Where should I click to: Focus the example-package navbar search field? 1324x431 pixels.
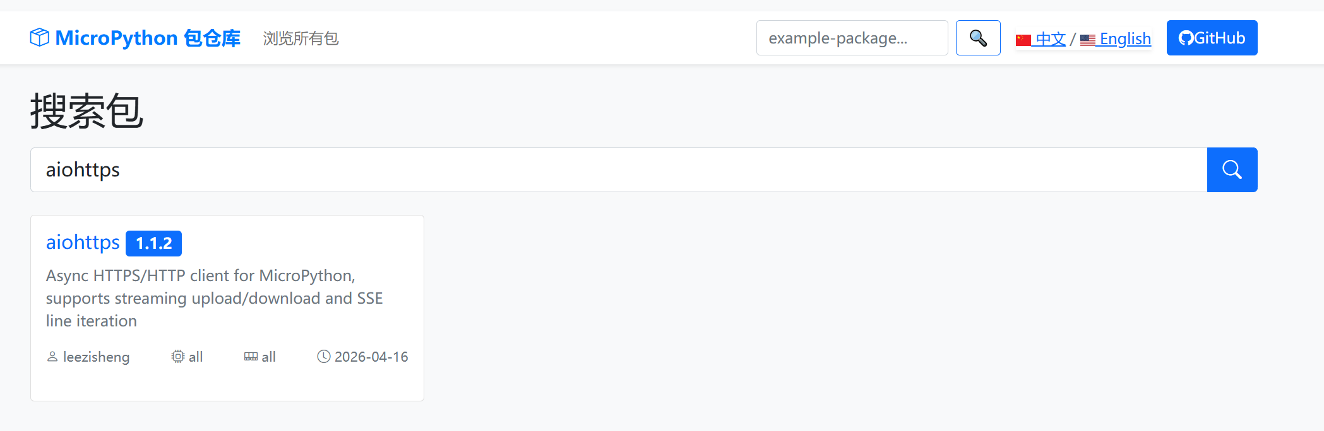pos(852,38)
